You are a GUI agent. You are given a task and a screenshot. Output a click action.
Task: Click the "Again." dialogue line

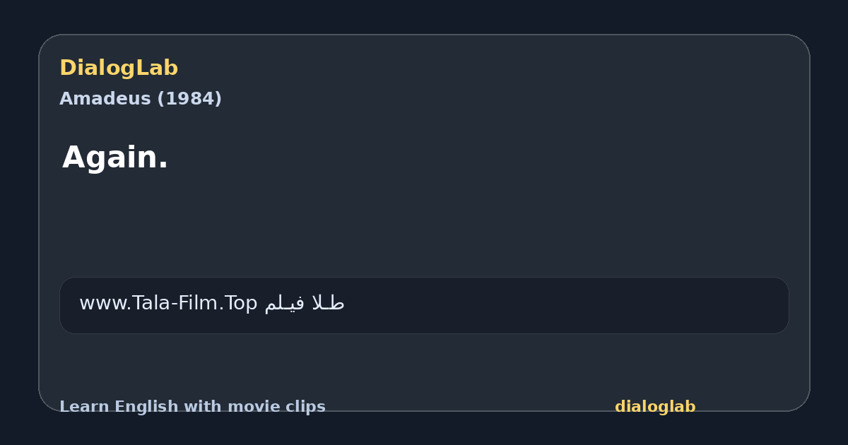click(115, 158)
